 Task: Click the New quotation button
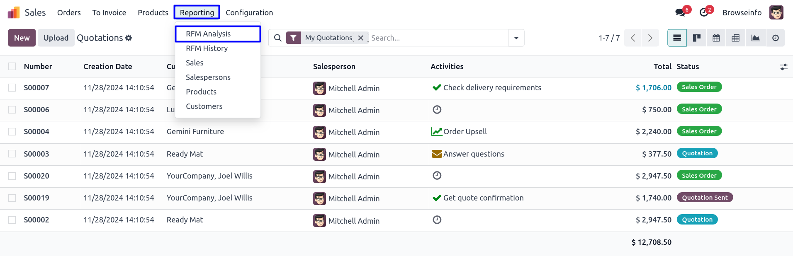point(22,38)
